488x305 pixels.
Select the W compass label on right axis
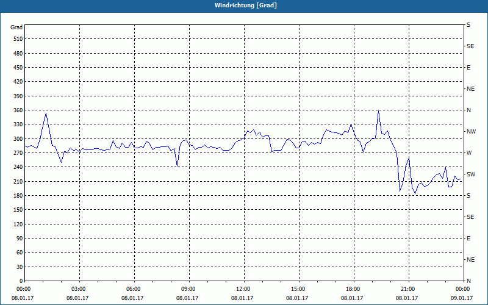[x=469, y=153]
